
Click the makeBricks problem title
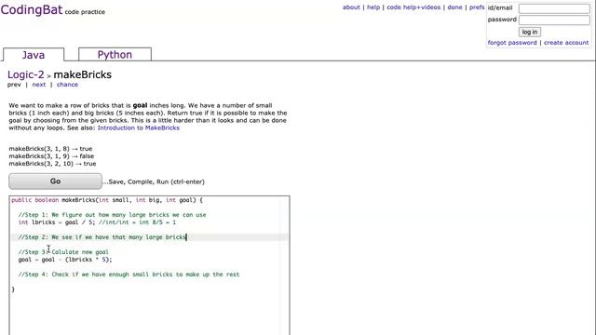(x=83, y=74)
